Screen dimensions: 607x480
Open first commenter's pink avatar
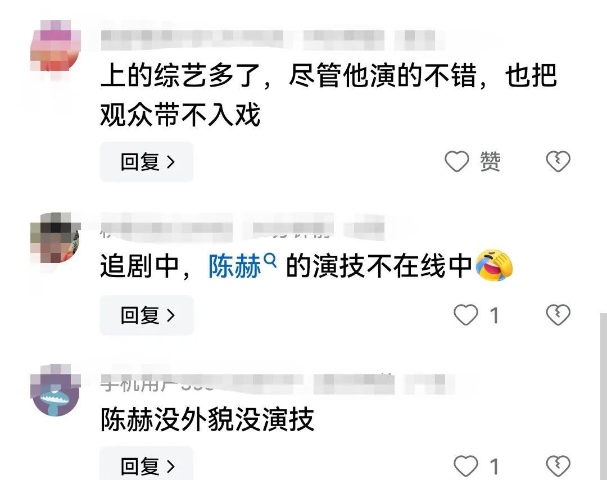(x=55, y=46)
